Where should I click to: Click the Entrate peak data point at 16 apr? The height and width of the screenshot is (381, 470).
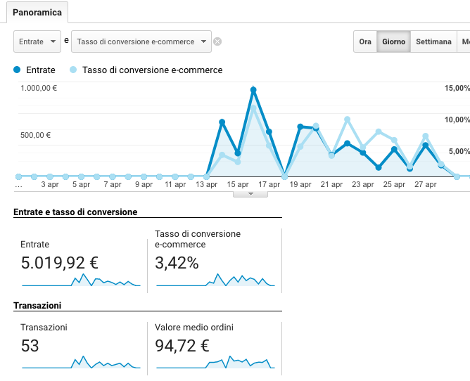[x=253, y=90]
